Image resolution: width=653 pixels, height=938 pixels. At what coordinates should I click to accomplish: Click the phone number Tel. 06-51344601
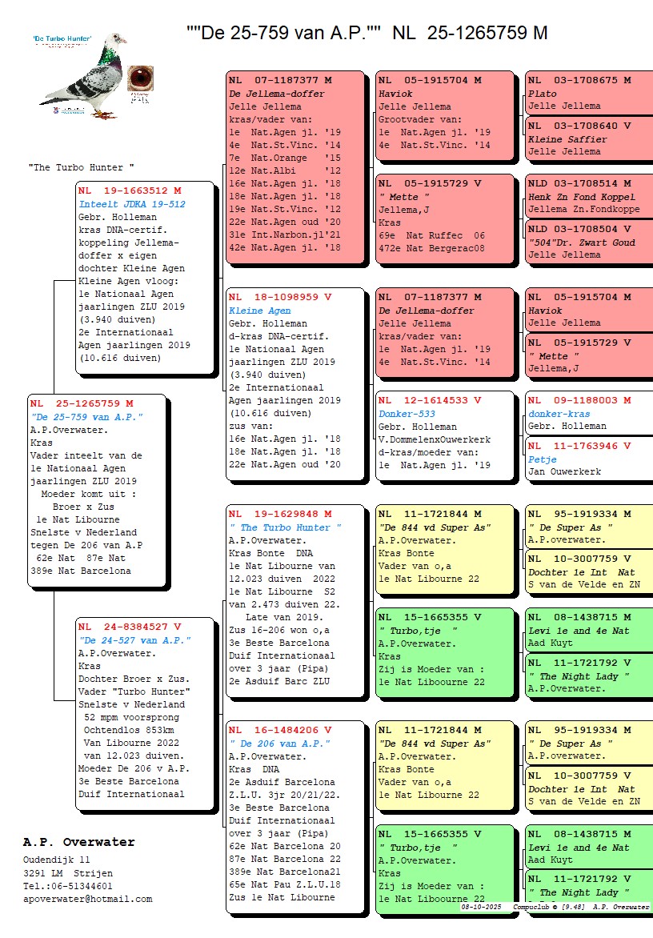[68, 886]
